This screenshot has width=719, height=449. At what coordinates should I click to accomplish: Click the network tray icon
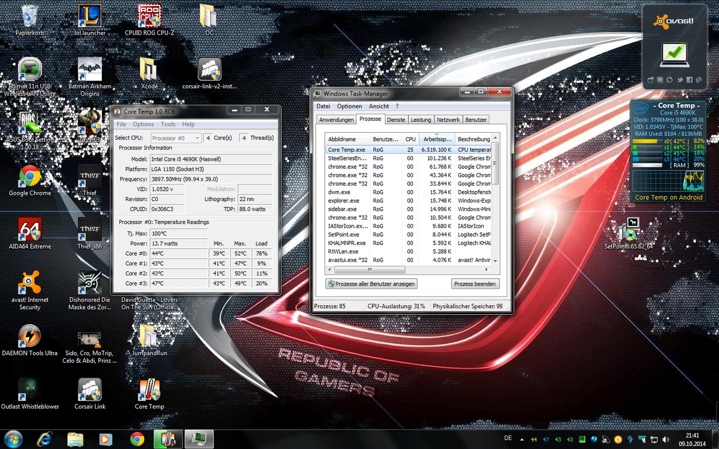click(x=654, y=440)
